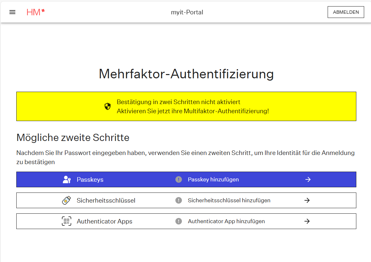The height and width of the screenshot is (262, 371).
Task: Click the warning icon beside Passkey hinzufügen
Action: 179,179
